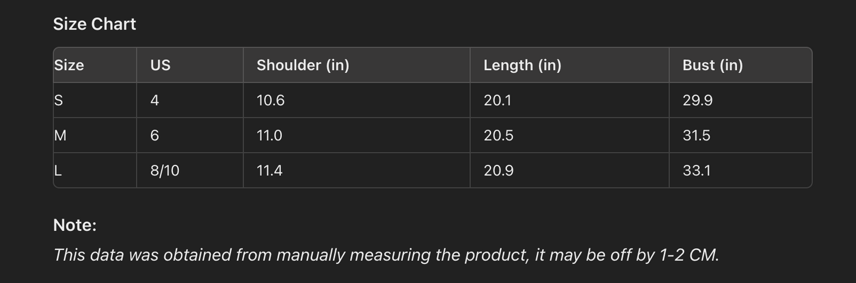
Task: Click length value 20.5
Action: (x=498, y=135)
